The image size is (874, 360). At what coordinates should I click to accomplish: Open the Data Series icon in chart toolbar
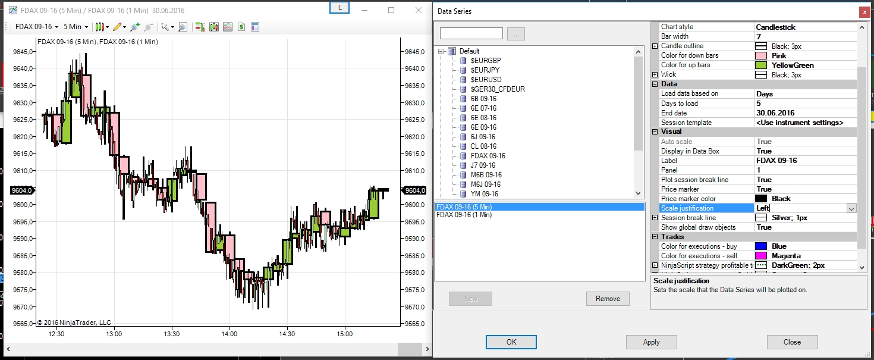(x=213, y=27)
